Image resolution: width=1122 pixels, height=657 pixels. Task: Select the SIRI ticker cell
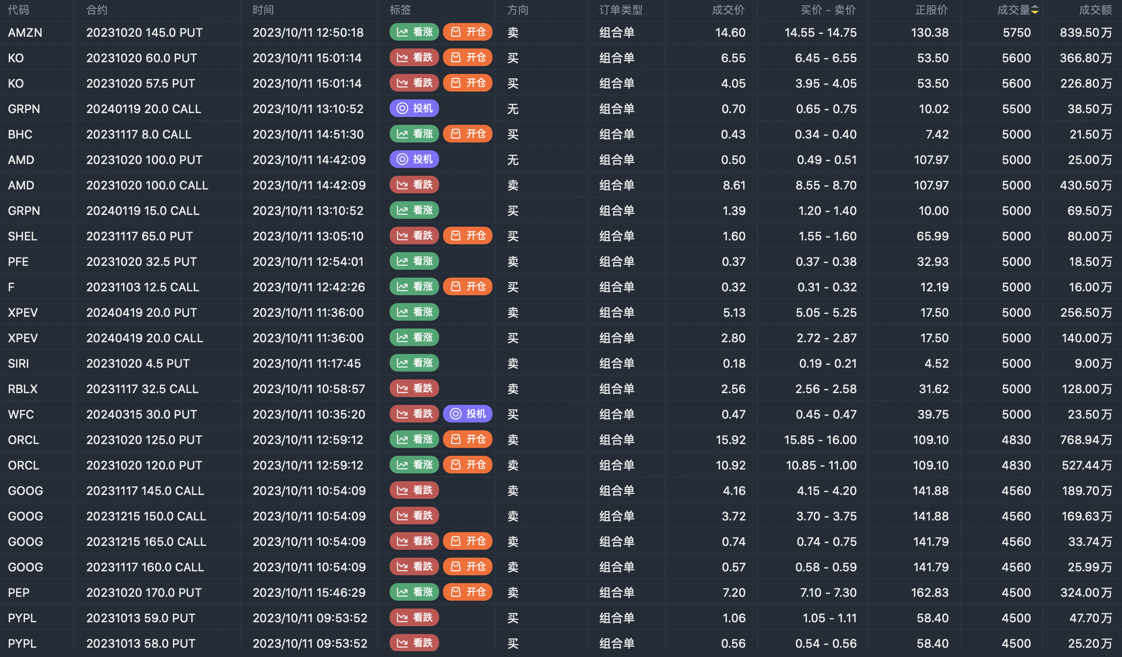click(19, 364)
